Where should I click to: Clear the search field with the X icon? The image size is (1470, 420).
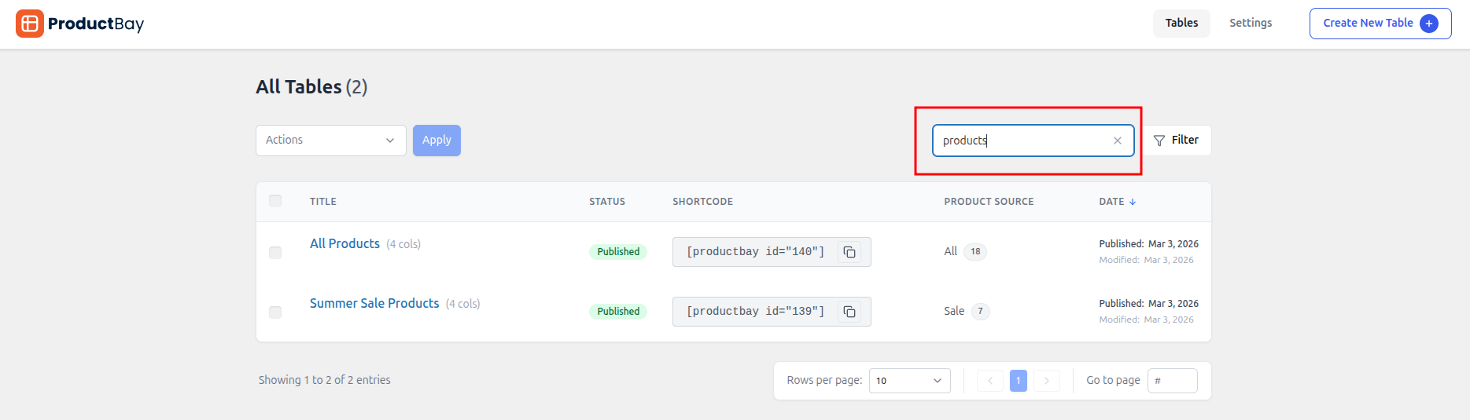pyautogui.click(x=1117, y=141)
